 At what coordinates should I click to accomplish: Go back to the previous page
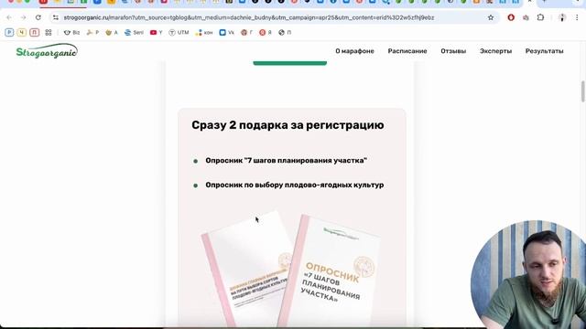tap(9, 17)
